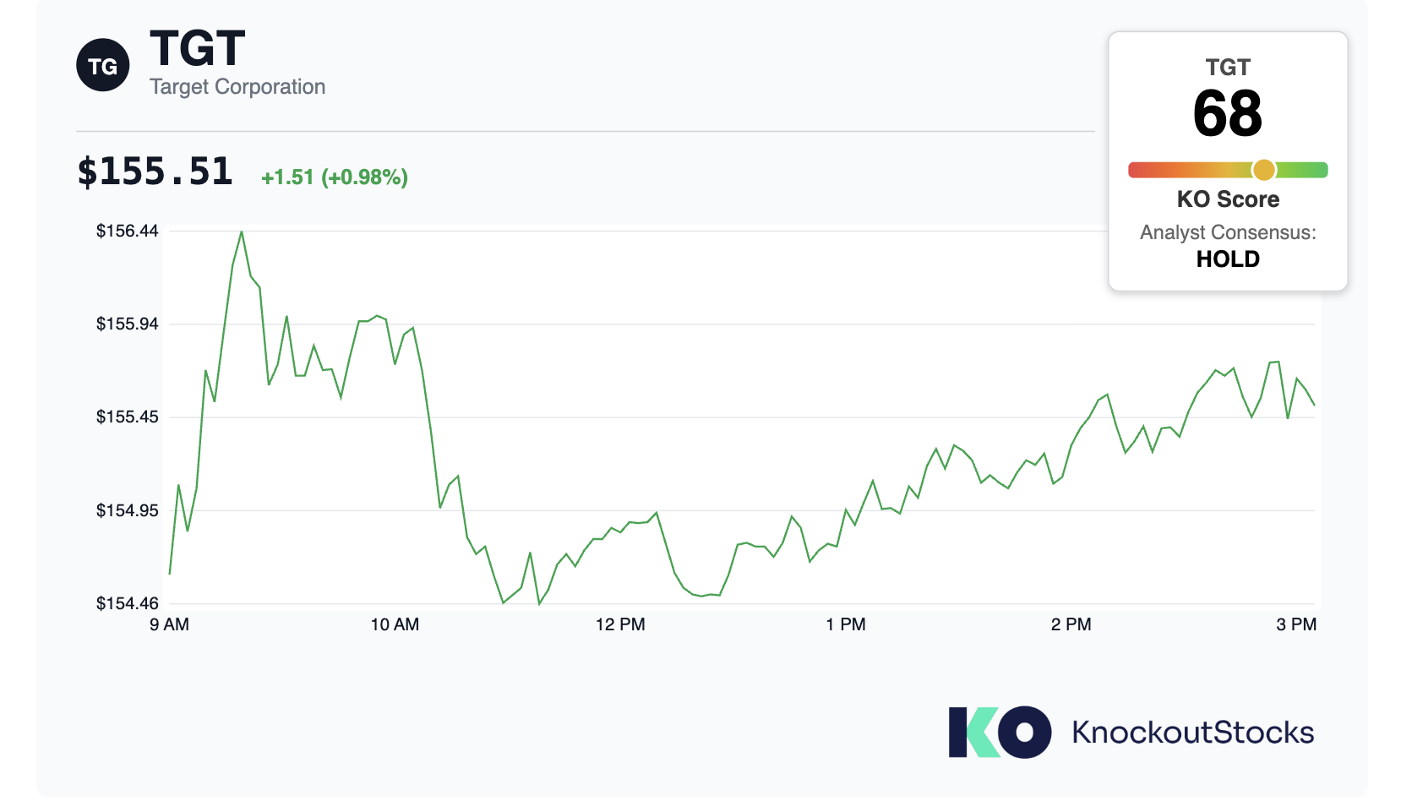Click the TGT ticker heading

coord(198,48)
